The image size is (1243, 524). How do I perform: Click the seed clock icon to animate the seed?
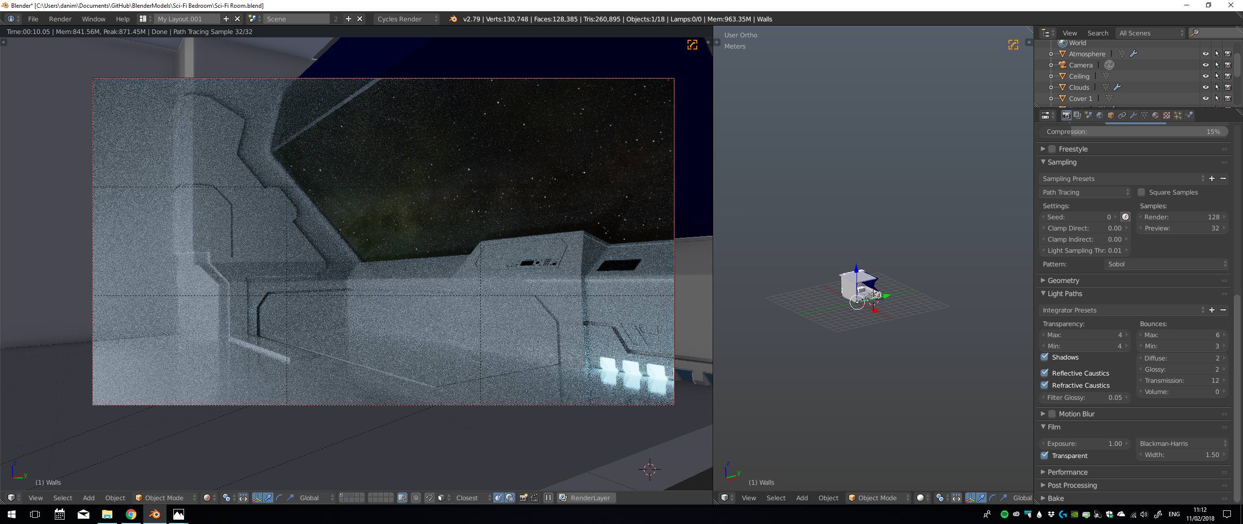1125,217
